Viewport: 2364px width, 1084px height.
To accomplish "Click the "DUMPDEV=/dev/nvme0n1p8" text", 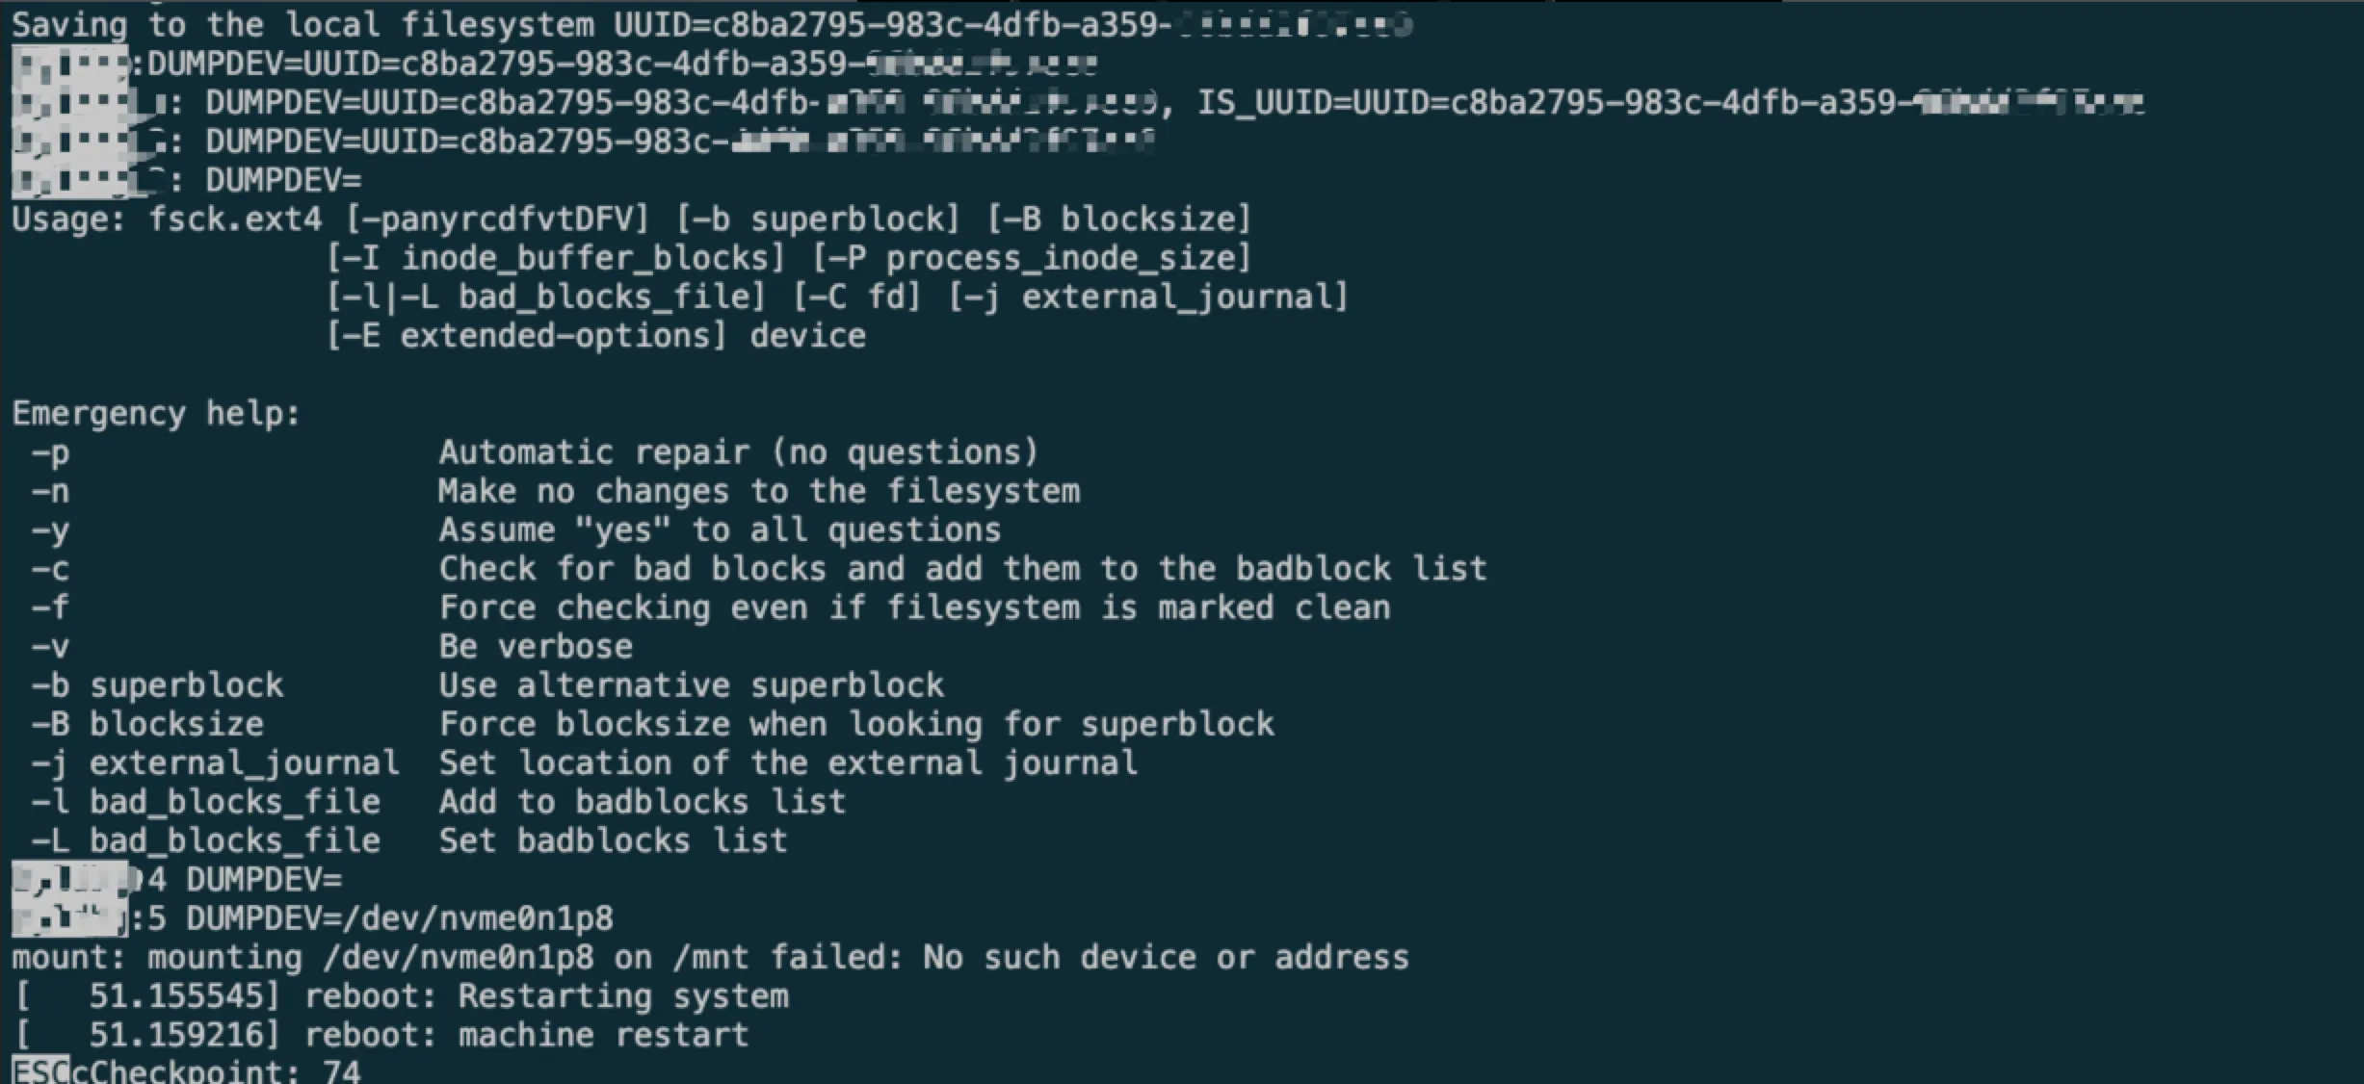I will (x=399, y=918).
